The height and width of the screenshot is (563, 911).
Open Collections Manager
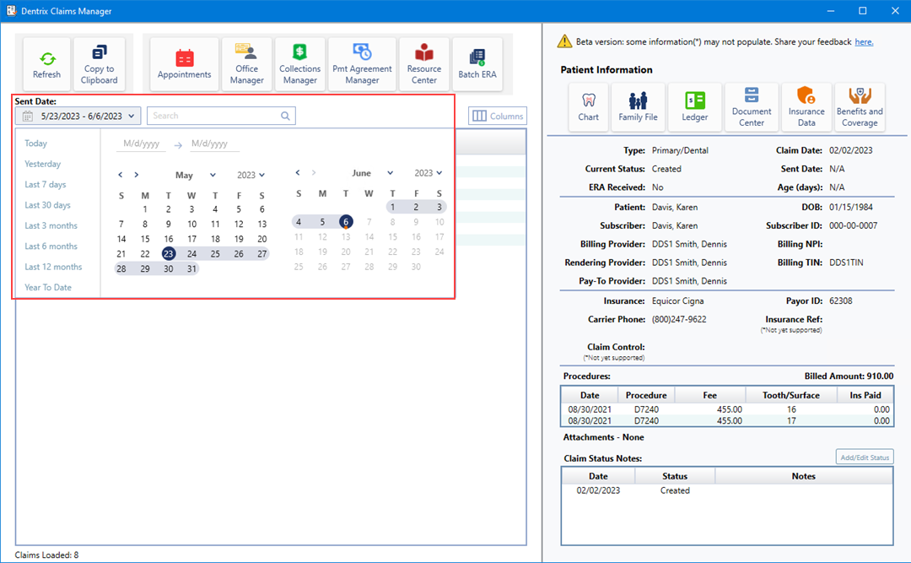coord(299,64)
